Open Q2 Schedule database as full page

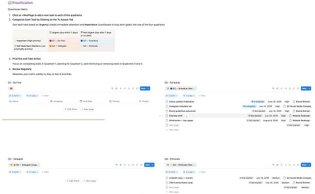(x=293, y=88)
